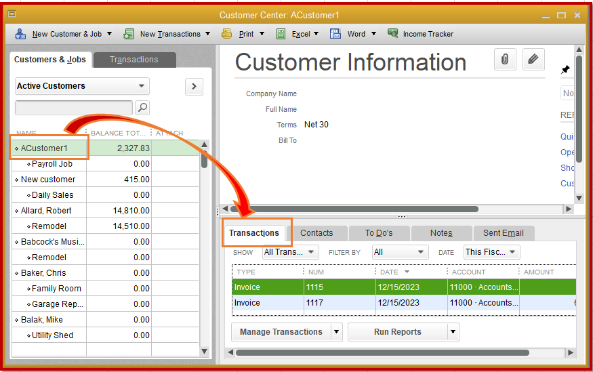Sort by Type column header
Image resolution: width=593 pixels, height=372 pixels.
(268, 272)
